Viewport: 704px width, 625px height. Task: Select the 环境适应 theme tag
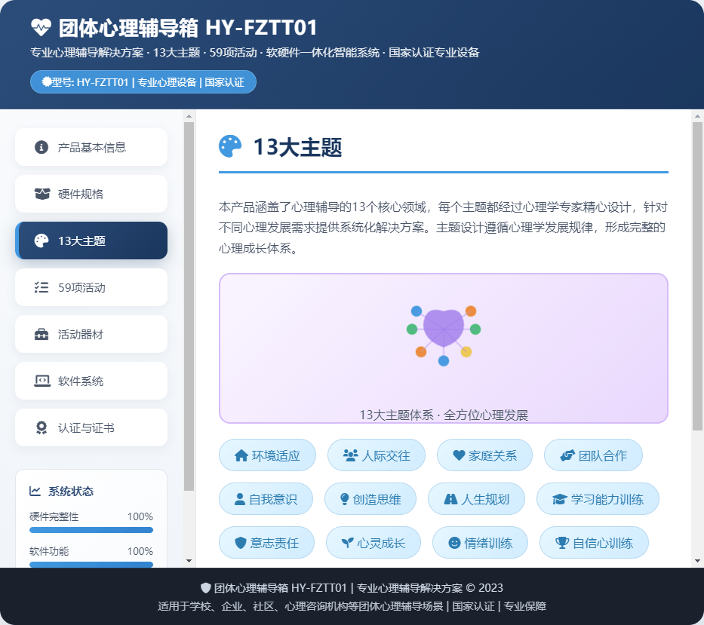pyautogui.click(x=267, y=455)
